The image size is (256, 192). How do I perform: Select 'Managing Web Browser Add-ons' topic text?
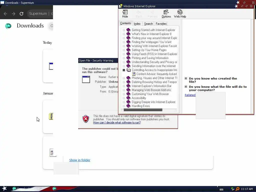click(151, 90)
